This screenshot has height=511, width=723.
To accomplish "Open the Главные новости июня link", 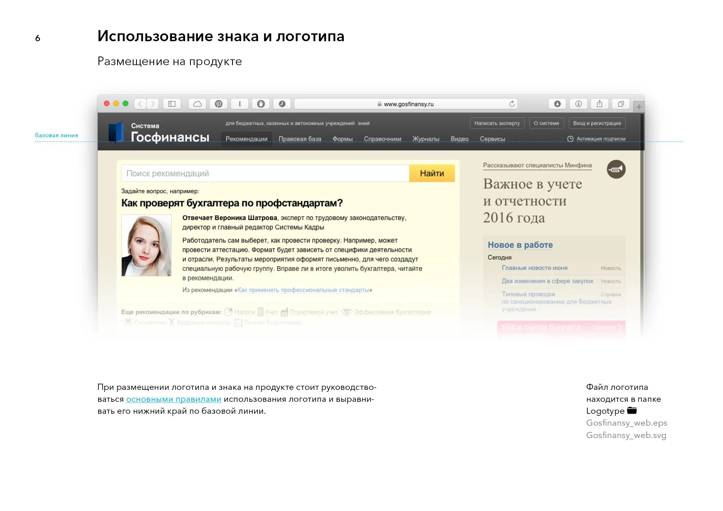I will [535, 268].
